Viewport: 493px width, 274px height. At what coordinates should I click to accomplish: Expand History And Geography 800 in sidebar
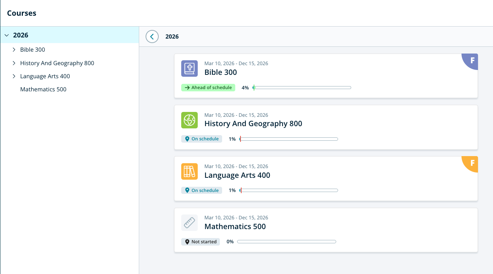[14, 63]
